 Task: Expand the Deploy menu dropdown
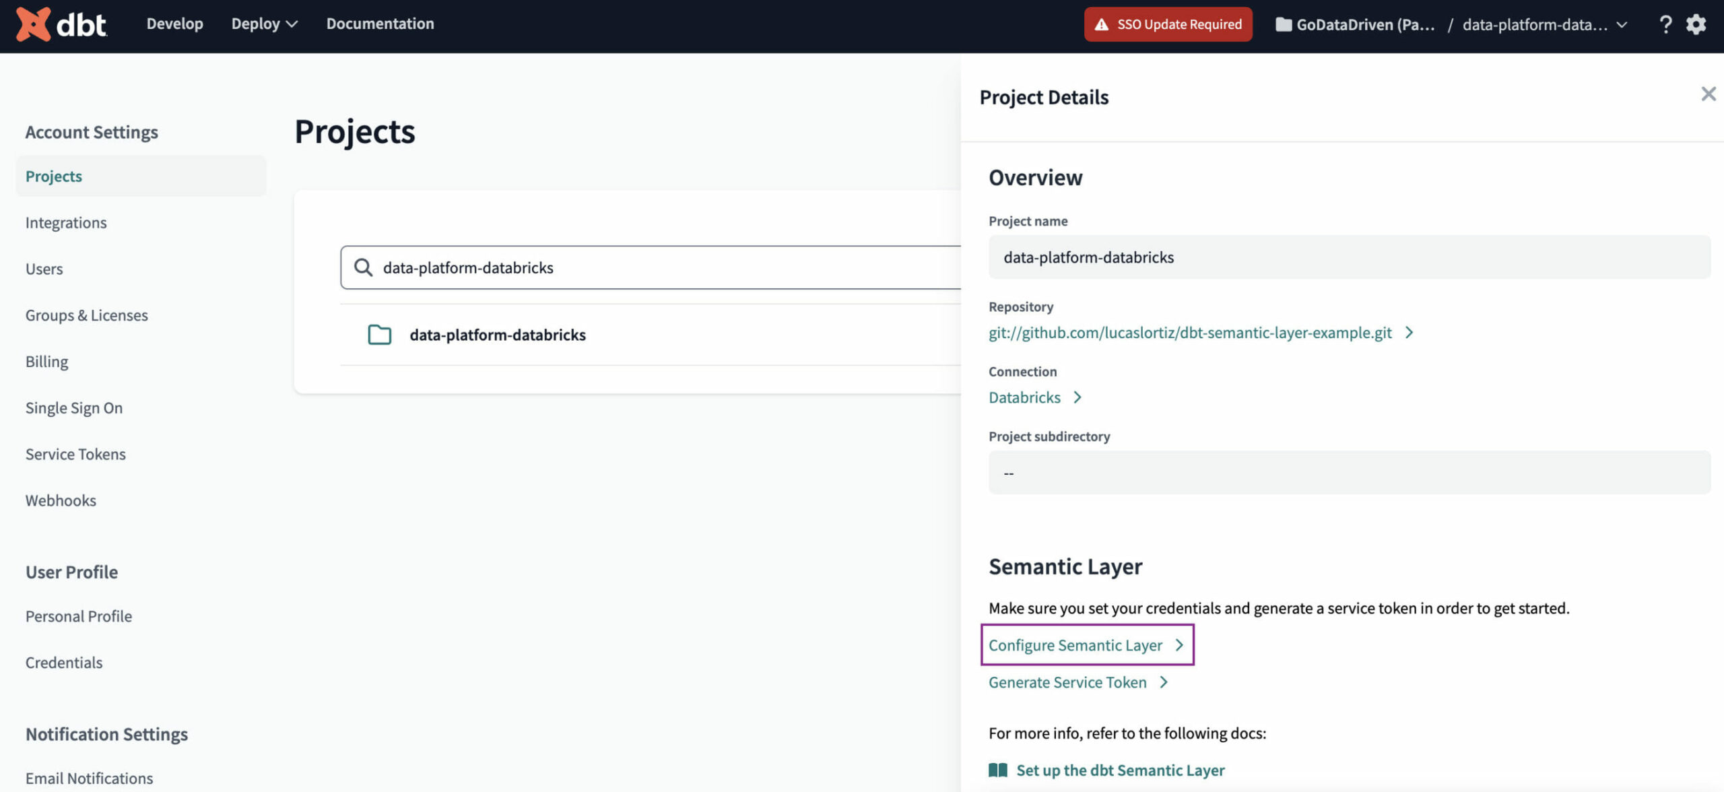click(265, 24)
